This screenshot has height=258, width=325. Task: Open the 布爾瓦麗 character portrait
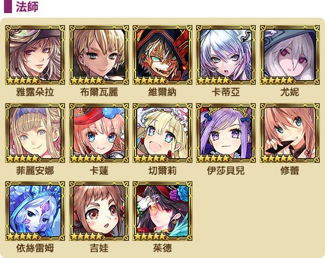pos(99,55)
